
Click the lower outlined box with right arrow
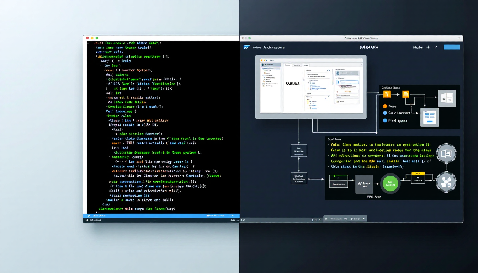tap(298, 179)
